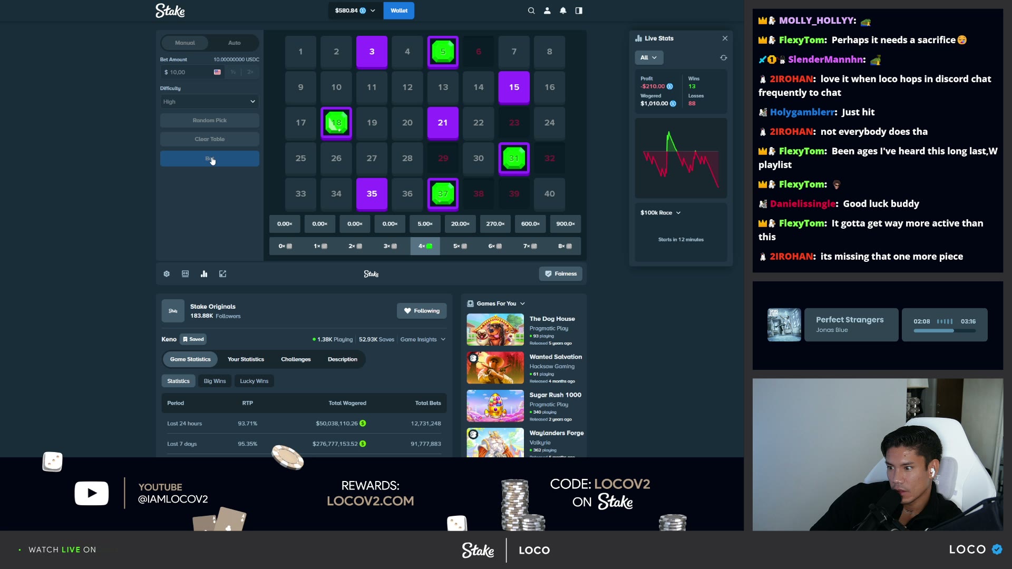The image size is (1012, 569).
Task: Switch to Auto betting mode
Action: click(235, 43)
